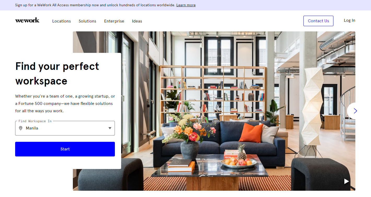The width and height of the screenshot is (371, 197).
Task: Click the location pin icon
Action: (x=21, y=128)
